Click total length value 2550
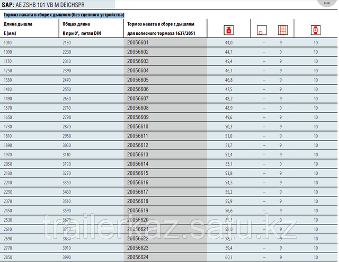The height and width of the screenshot is (262, 339). click(67, 89)
